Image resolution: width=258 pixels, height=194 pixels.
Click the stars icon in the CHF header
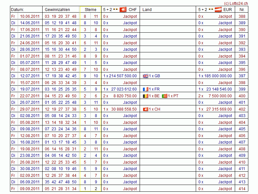(115, 9)
